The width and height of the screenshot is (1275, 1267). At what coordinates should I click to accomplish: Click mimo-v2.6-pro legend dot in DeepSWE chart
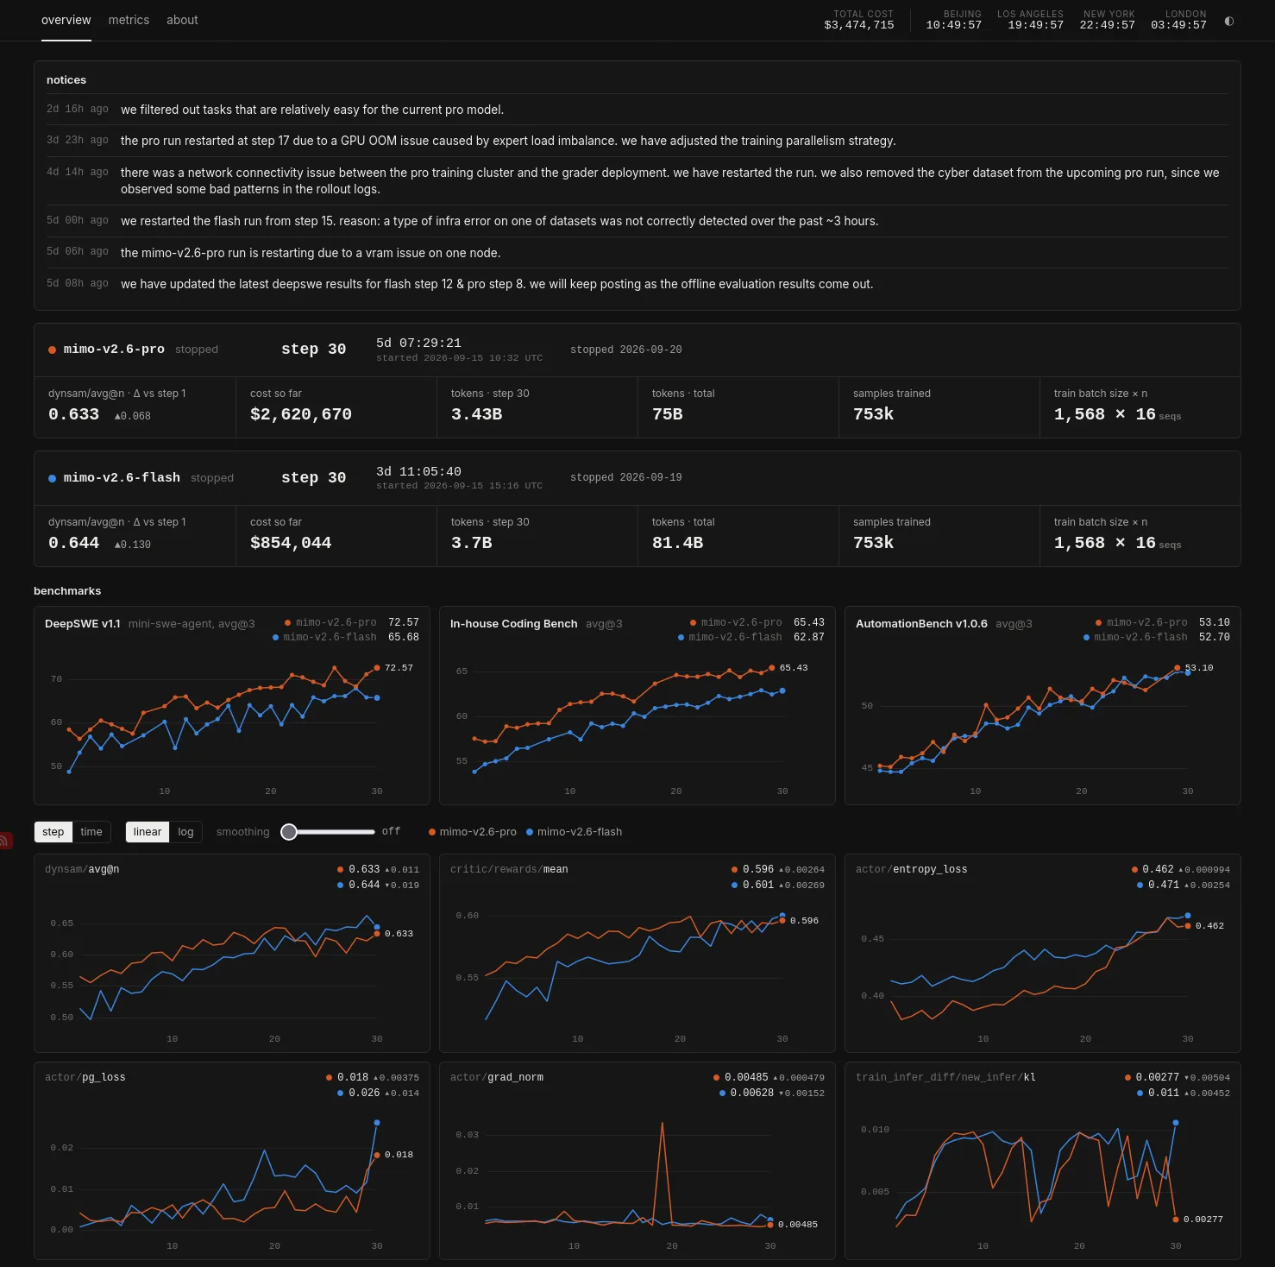[x=287, y=622]
